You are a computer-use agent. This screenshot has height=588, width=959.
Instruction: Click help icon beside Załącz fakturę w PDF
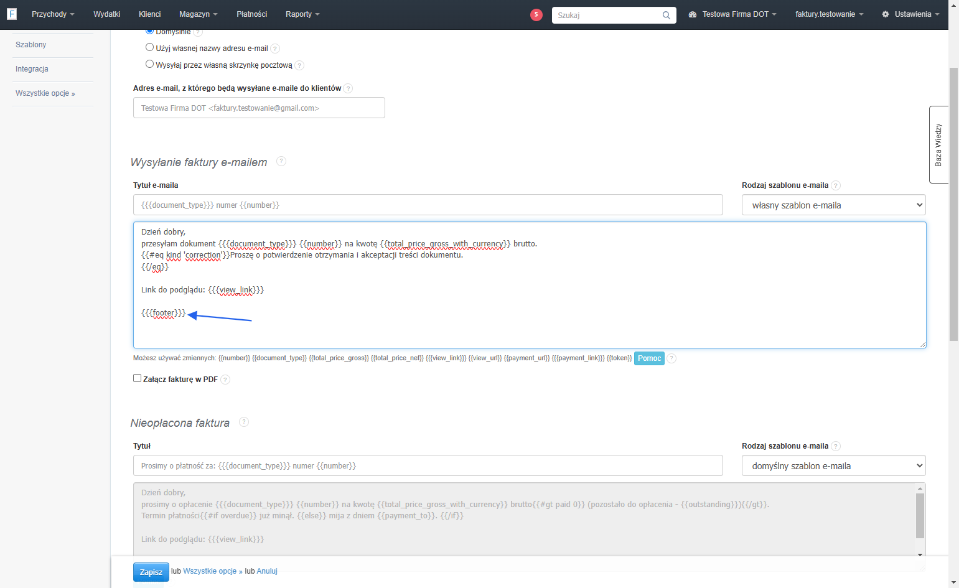click(225, 380)
